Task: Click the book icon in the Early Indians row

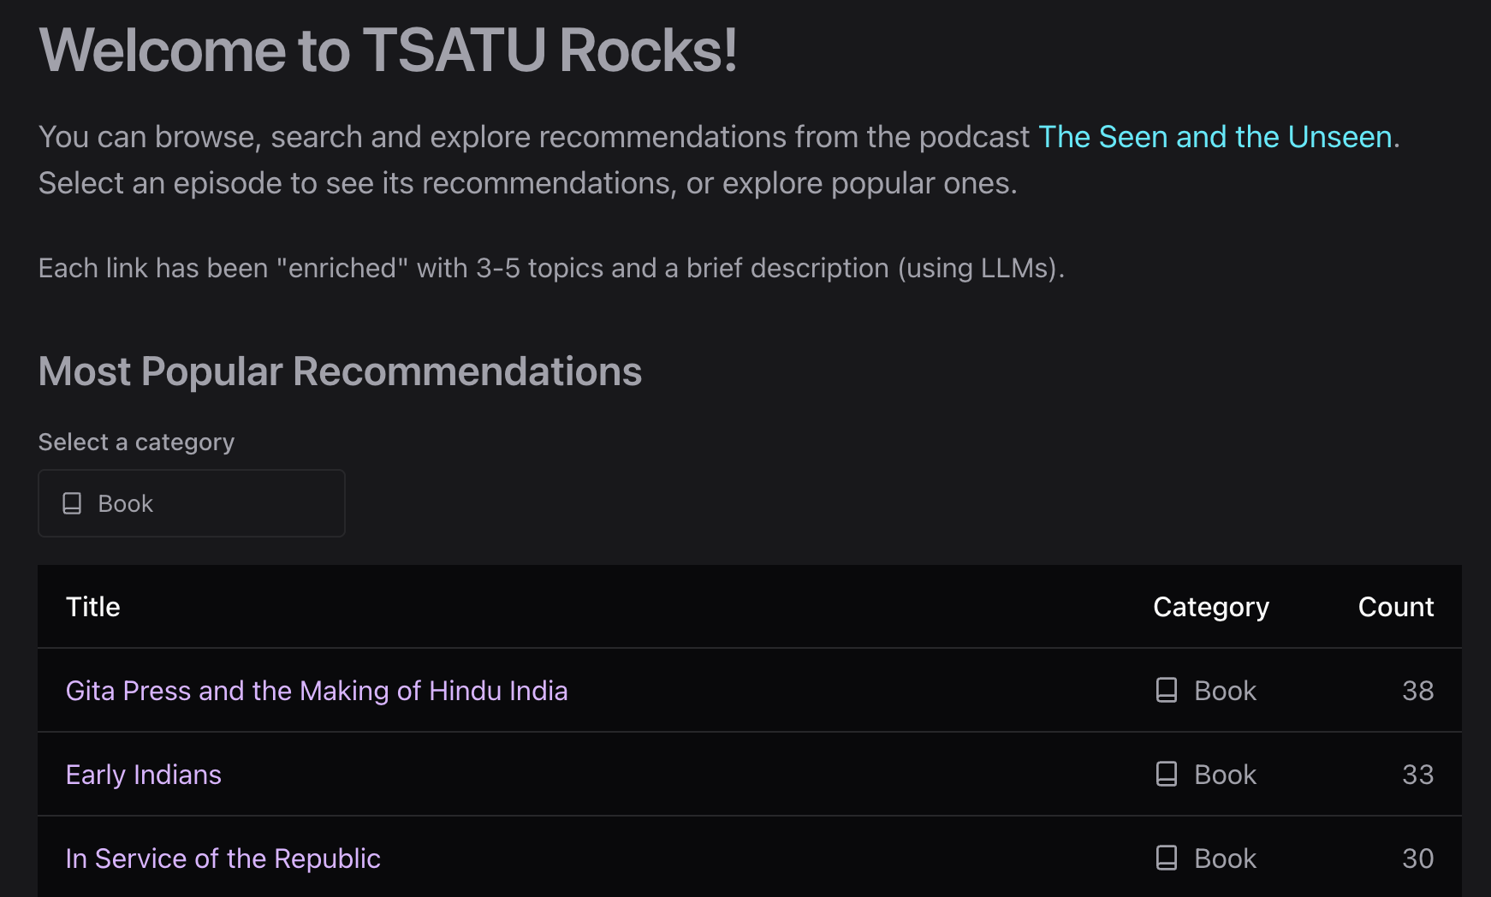Action: pyautogui.click(x=1166, y=774)
